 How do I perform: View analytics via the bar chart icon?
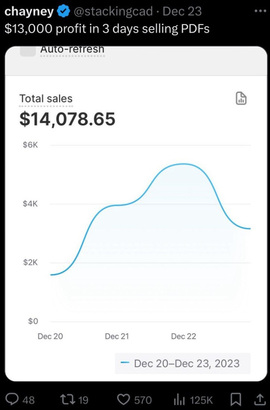[x=179, y=399]
